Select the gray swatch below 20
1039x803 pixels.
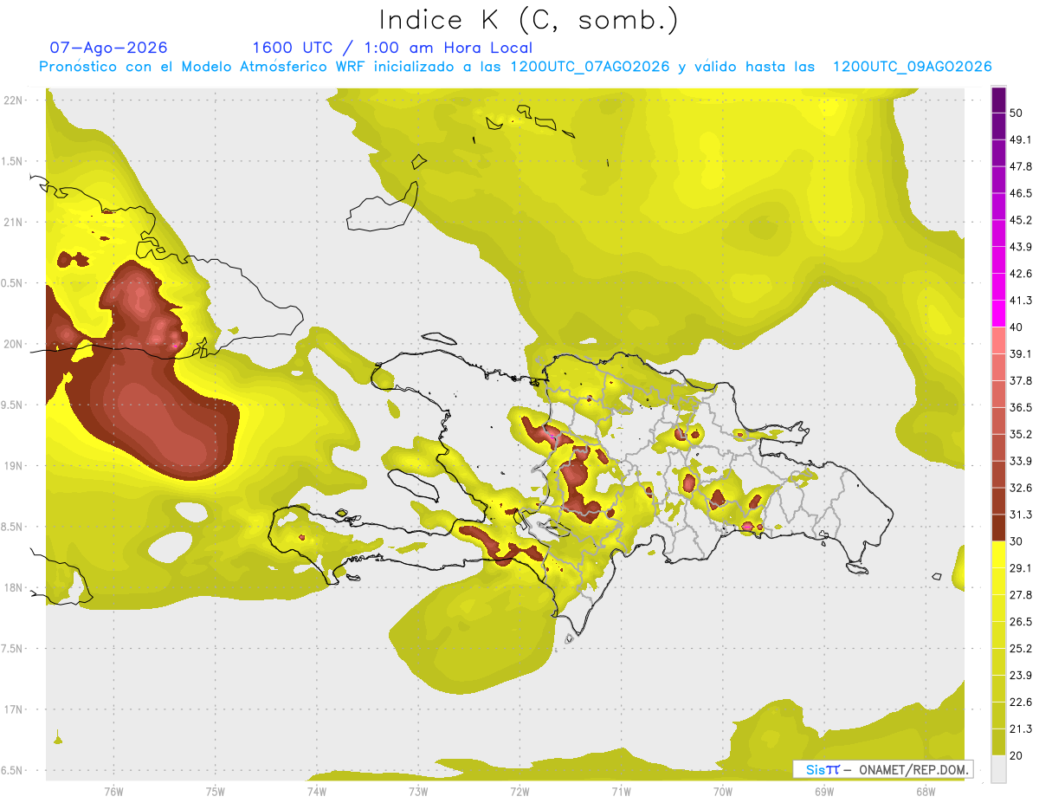[x=998, y=769]
